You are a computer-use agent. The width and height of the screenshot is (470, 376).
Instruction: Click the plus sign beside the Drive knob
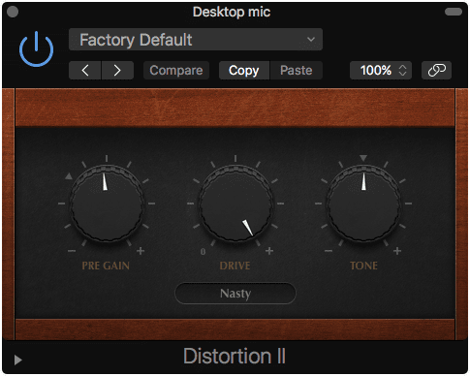[269, 251]
